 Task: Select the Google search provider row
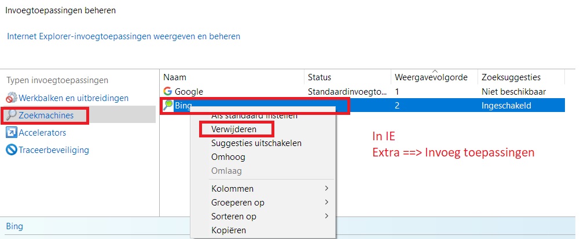tap(362, 91)
